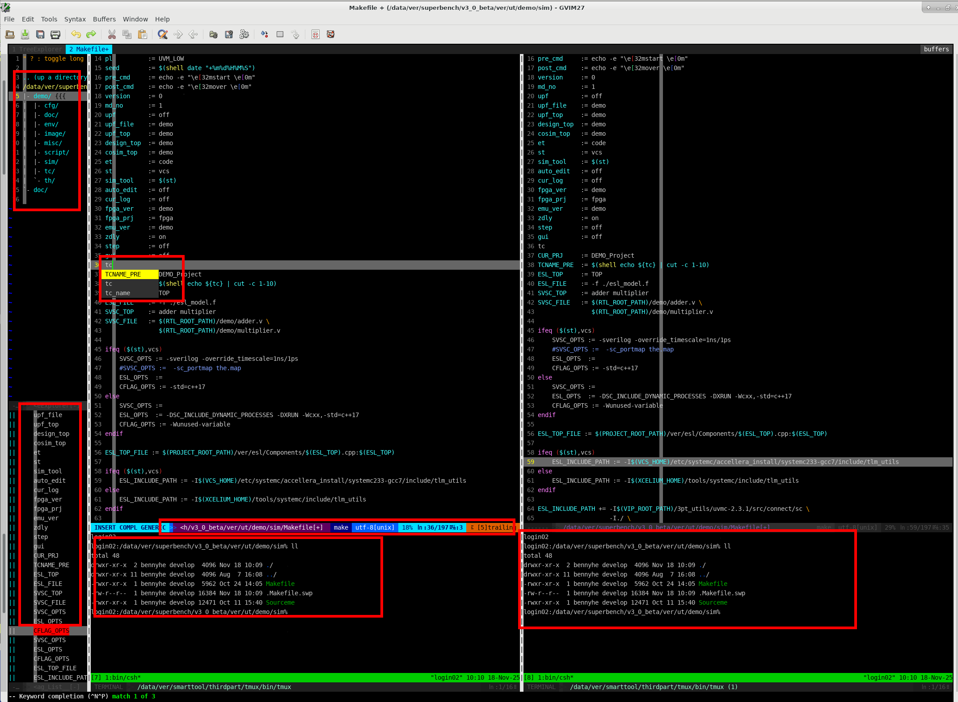
Task: Expand the cfg/ folder in tree
Action: pos(51,105)
